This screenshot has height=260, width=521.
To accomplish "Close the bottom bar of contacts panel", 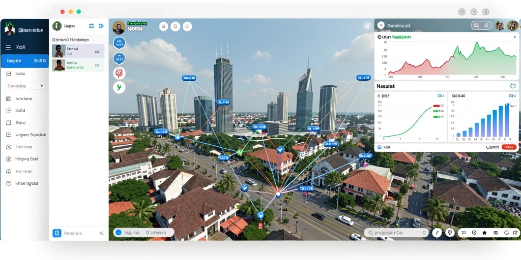I will 101,233.
